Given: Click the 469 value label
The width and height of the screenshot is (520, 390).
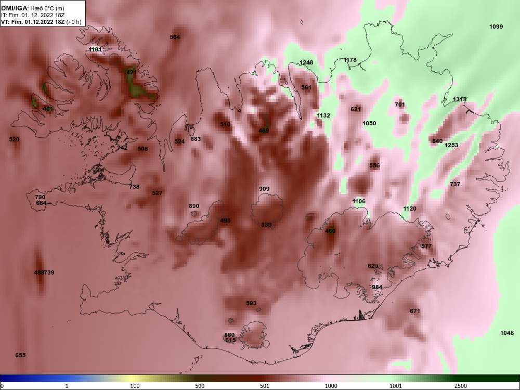Looking at the screenshot, I should pos(264,131).
